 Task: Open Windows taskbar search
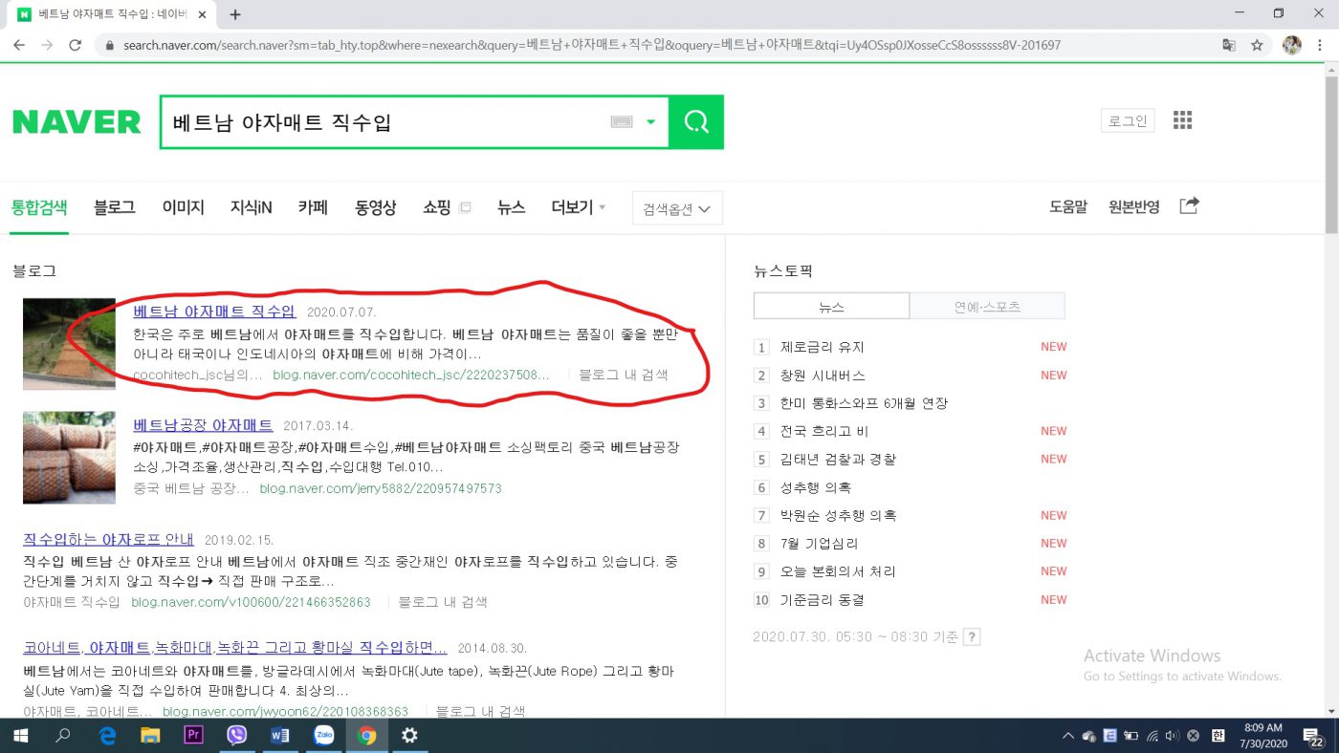click(x=63, y=736)
